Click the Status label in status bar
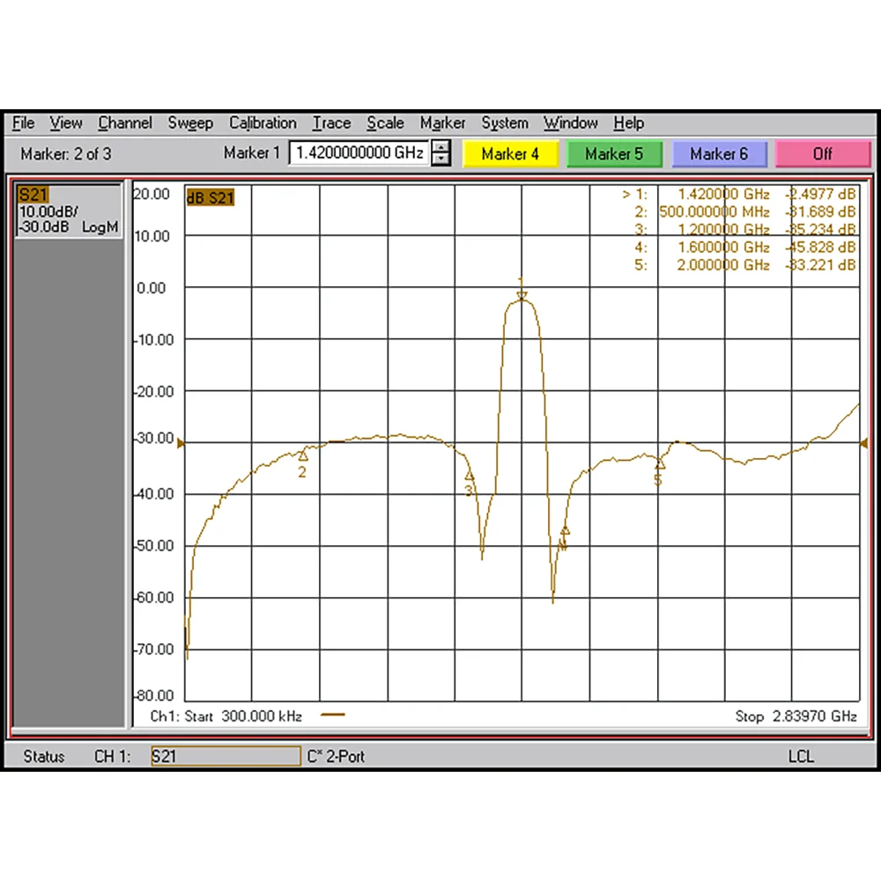Image resolution: width=881 pixels, height=881 pixels. 44,757
